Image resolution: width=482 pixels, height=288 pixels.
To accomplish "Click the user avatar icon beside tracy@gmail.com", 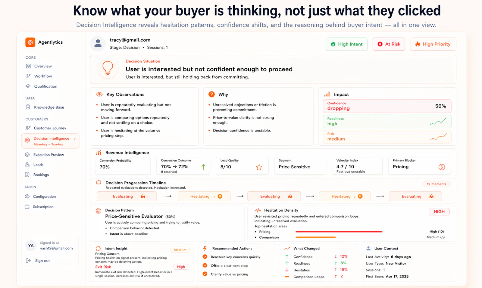I will [x=98, y=43].
